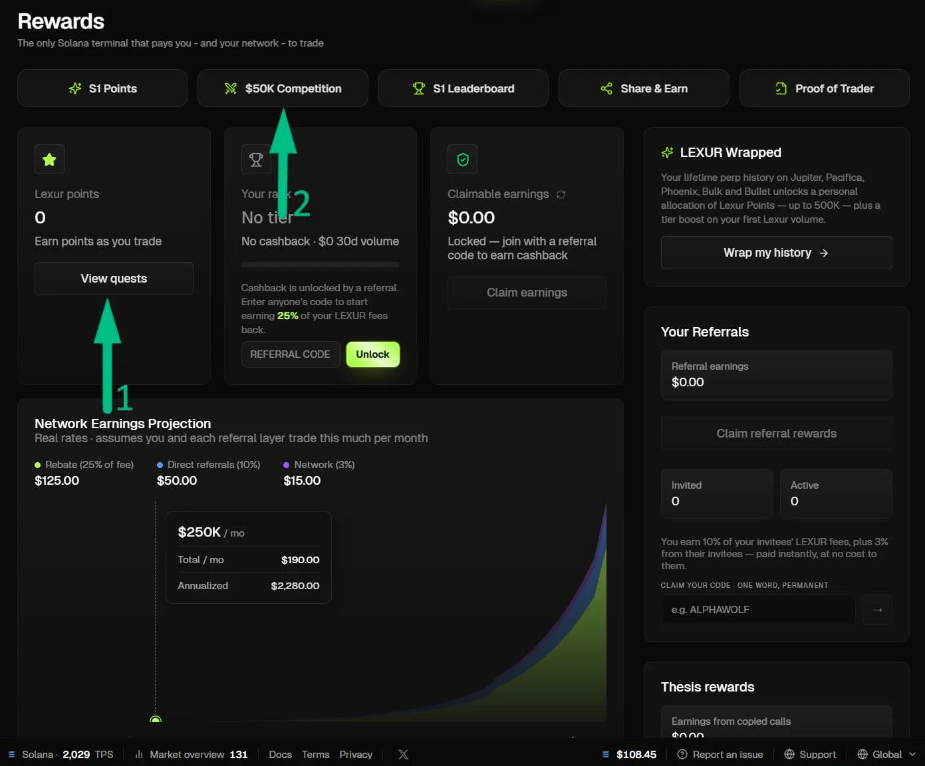Open the Terms link
Image resolution: width=925 pixels, height=766 pixels.
[316, 755]
